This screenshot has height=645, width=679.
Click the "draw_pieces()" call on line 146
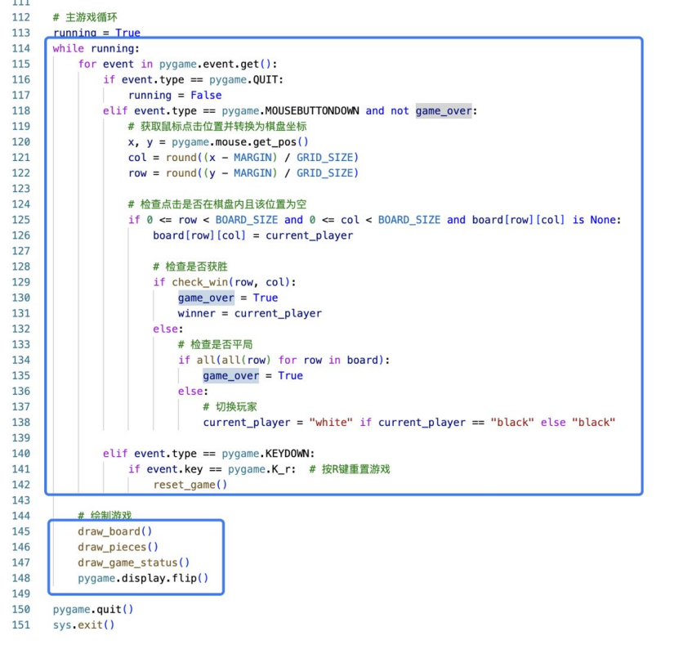tap(118, 548)
